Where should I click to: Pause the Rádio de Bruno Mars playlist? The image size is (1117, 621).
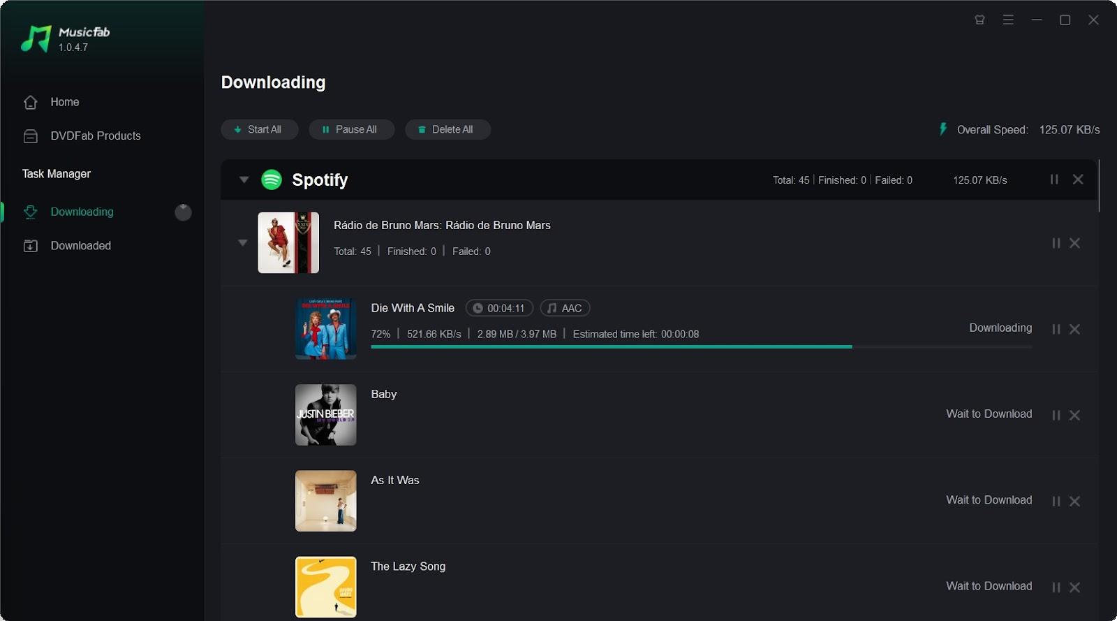1056,243
